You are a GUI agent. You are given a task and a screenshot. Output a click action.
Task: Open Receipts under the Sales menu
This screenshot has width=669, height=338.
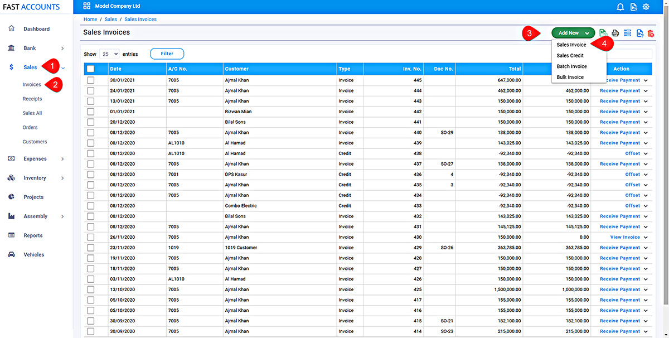pyautogui.click(x=32, y=99)
